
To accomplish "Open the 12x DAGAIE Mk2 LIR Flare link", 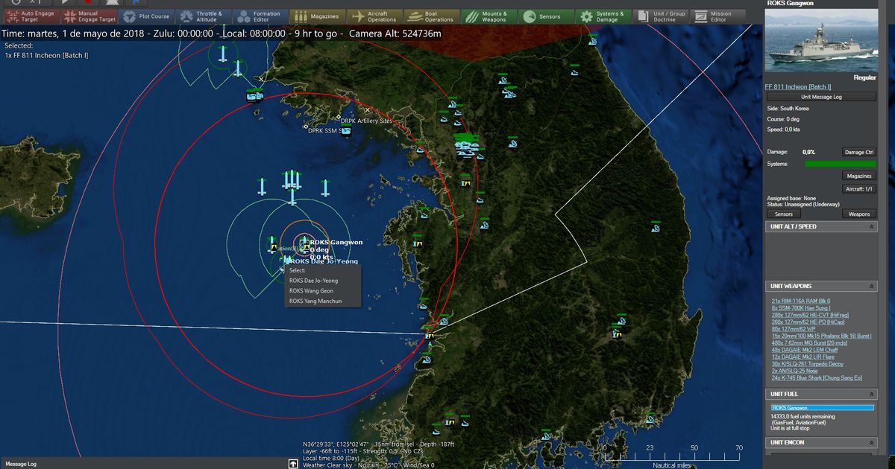I will tap(804, 357).
